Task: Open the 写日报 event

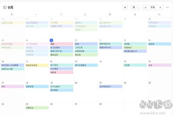Action: 37,48
